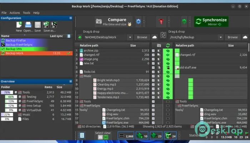Open left folder path history dropdown

(x=130, y=37)
